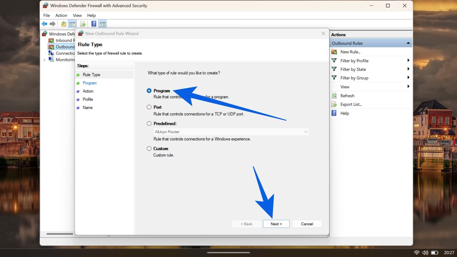The width and height of the screenshot is (457, 257).
Task: Select the Custom rule type radio button
Action: tap(149, 148)
